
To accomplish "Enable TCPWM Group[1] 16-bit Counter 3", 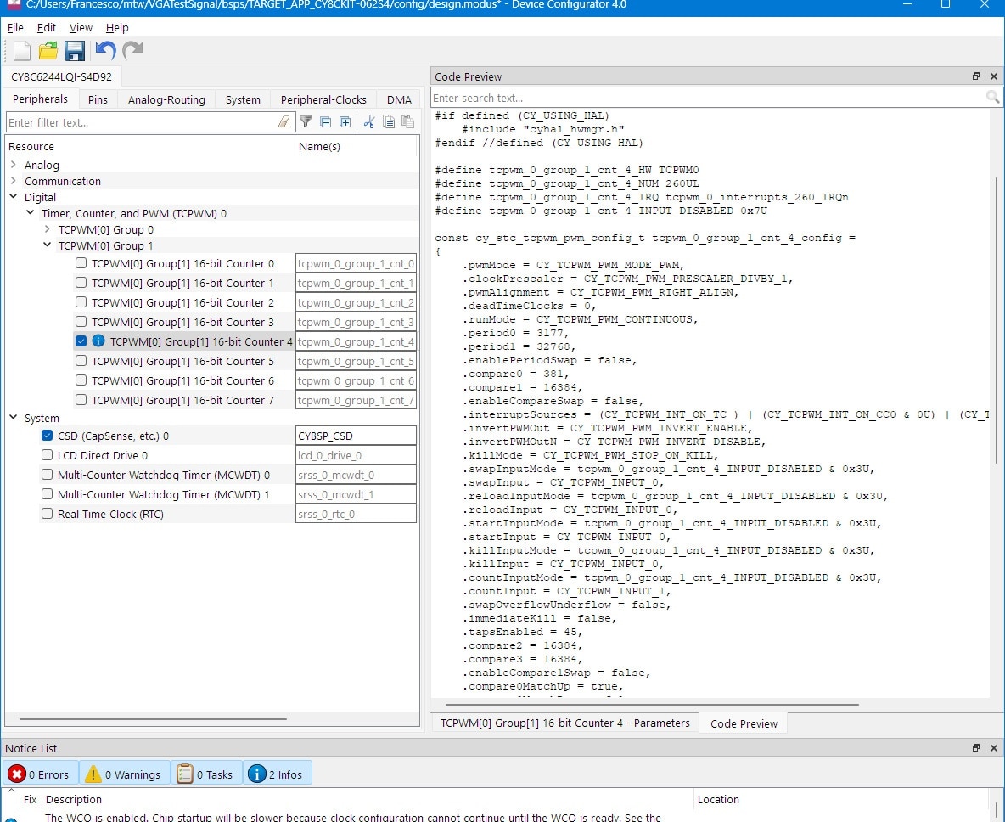I will 81,321.
